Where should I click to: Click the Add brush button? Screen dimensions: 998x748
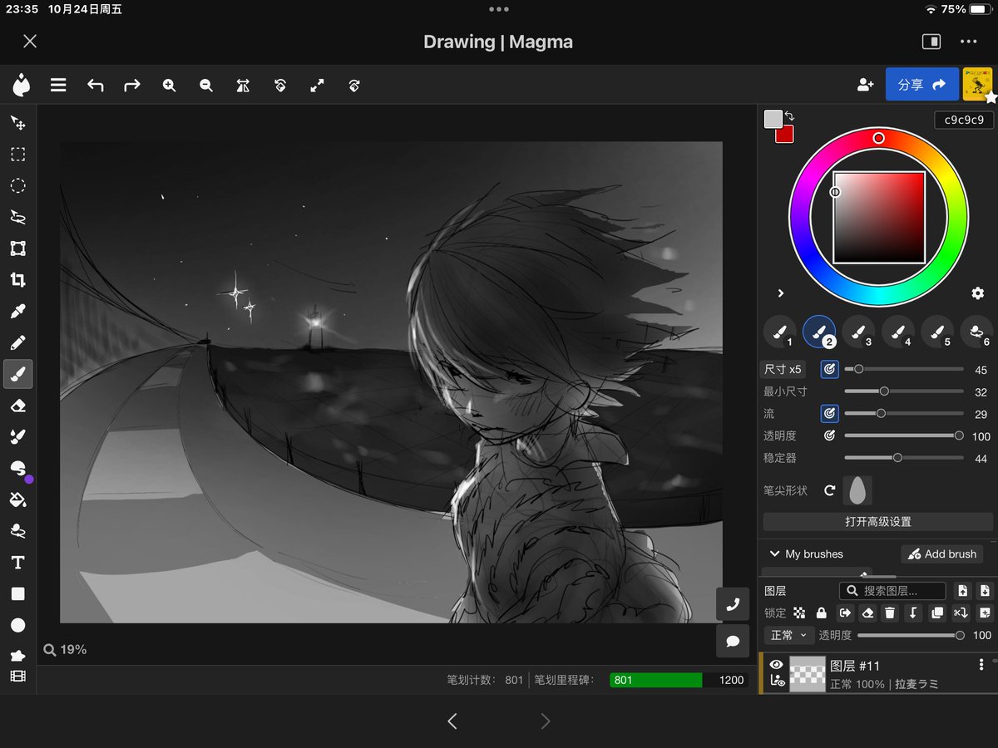(x=941, y=554)
